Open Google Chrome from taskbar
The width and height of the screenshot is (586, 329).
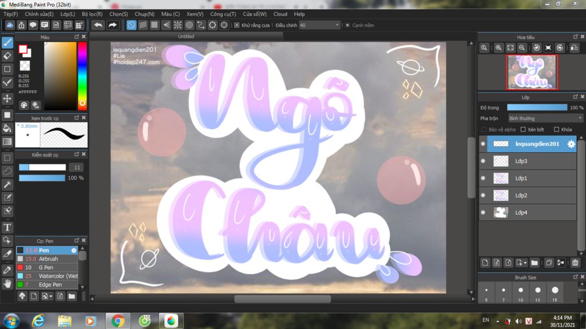coord(118,321)
